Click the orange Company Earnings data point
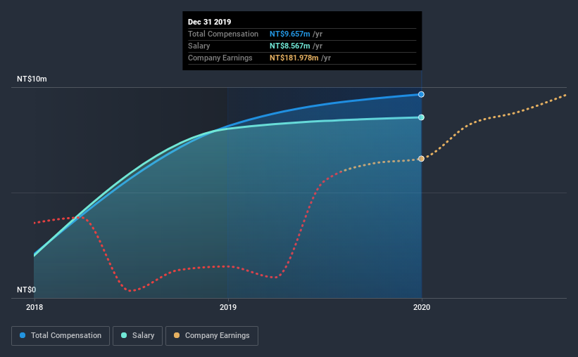578x357 pixels. click(x=421, y=159)
